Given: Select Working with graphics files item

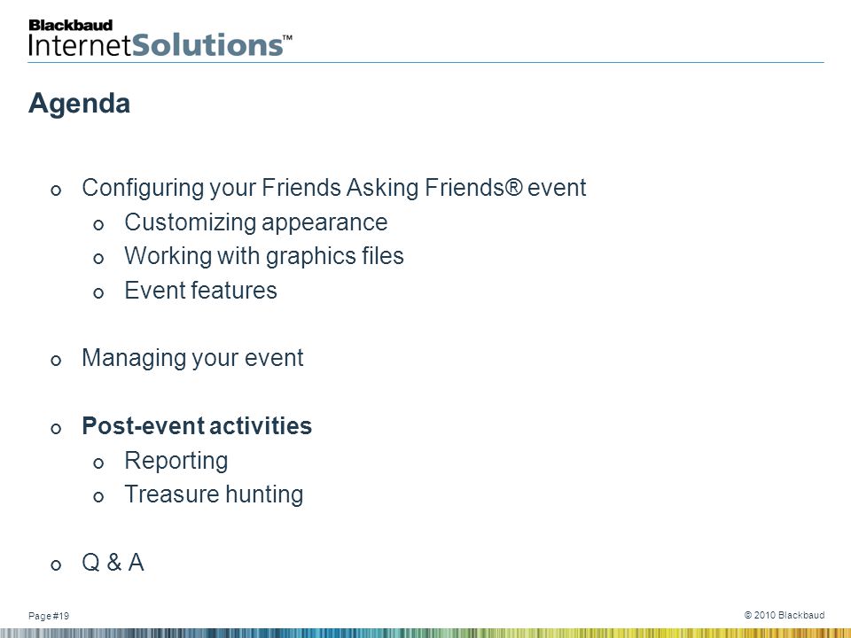Looking at the screenshot, I should 264,256.
